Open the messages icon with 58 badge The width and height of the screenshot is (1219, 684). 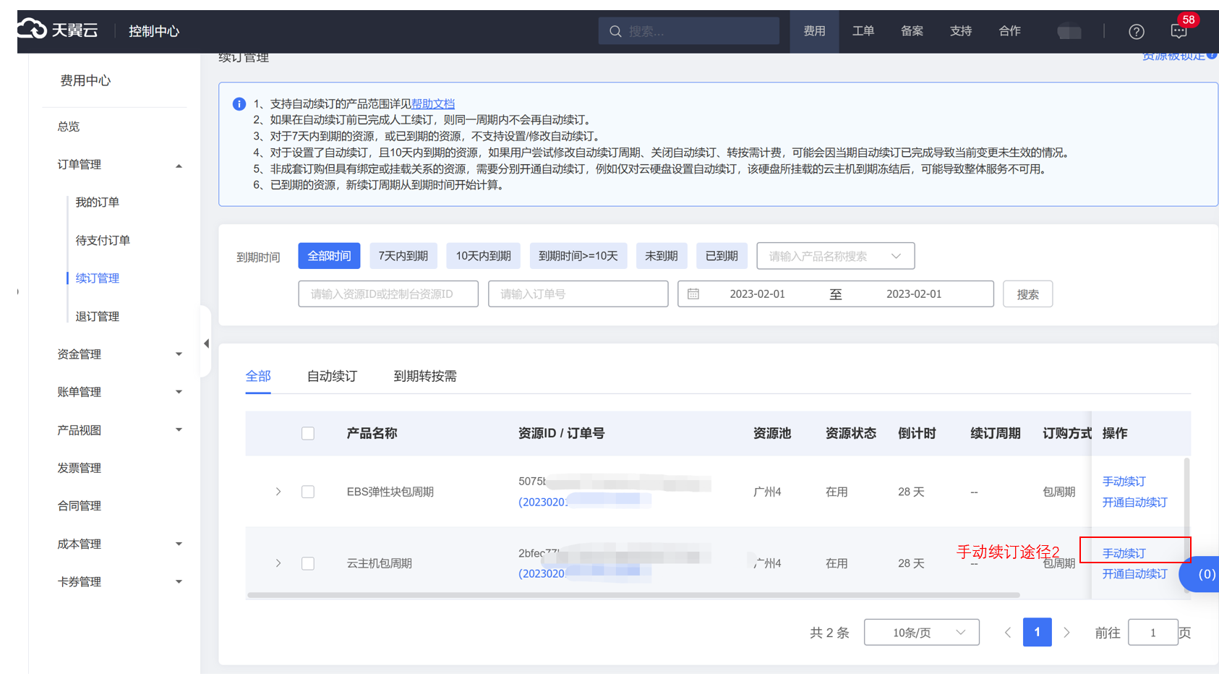[1179, 31]
